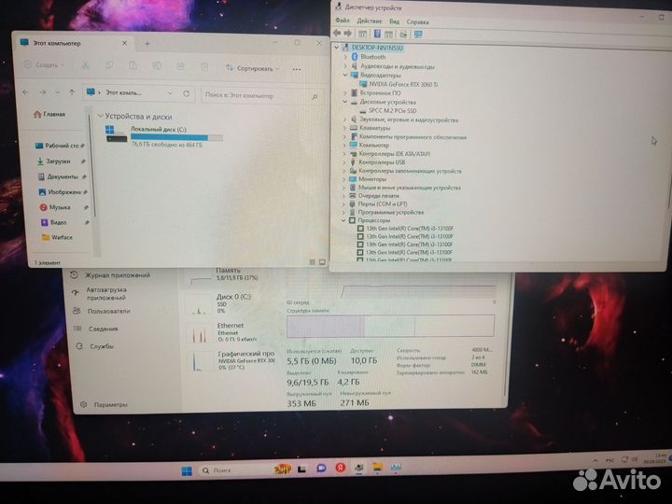Open Службы page in Task Manager
Image resolution: width=672 pixels, height=504 pixels.
[x=101, y=346]
